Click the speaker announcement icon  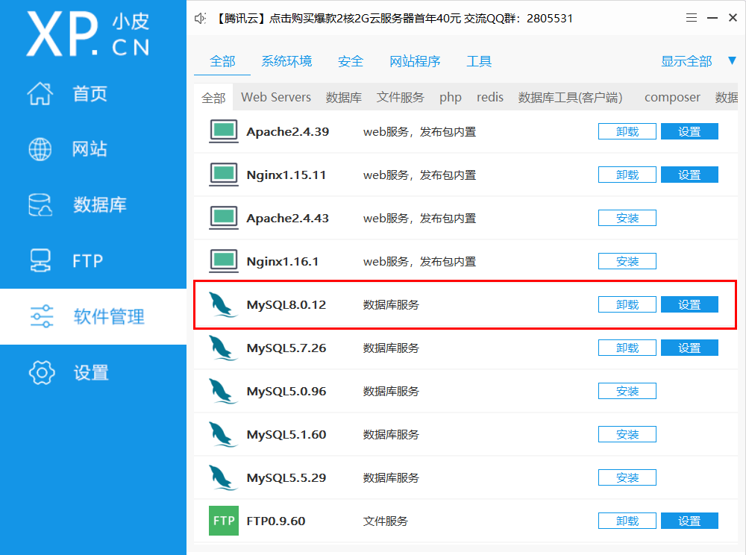200,18
